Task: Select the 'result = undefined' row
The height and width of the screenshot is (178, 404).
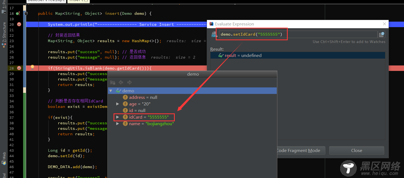Action: 298,55
